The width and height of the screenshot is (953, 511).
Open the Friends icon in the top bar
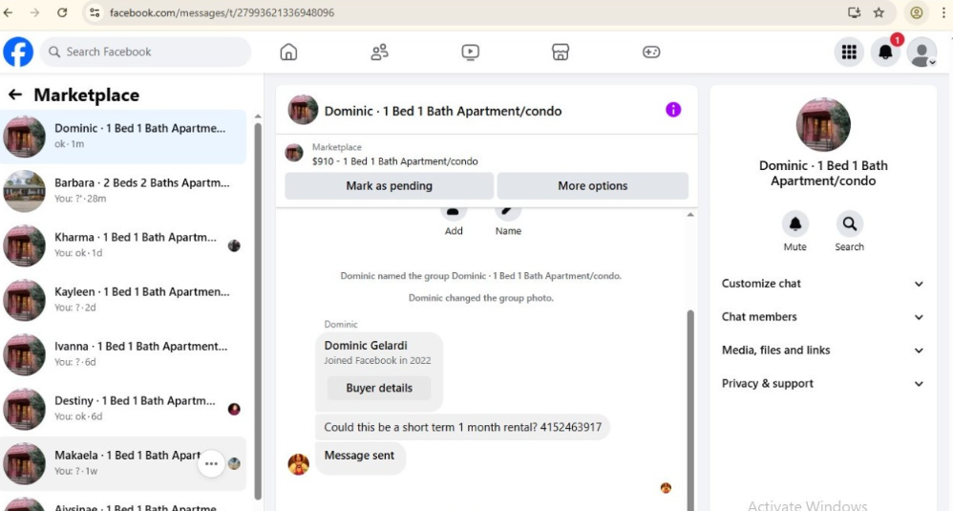(x=379, y=52)
